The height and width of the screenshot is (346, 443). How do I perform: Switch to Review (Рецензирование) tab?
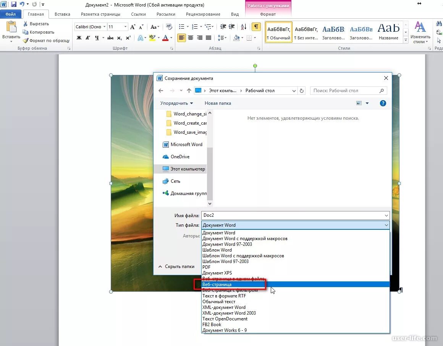pos(203,14)
